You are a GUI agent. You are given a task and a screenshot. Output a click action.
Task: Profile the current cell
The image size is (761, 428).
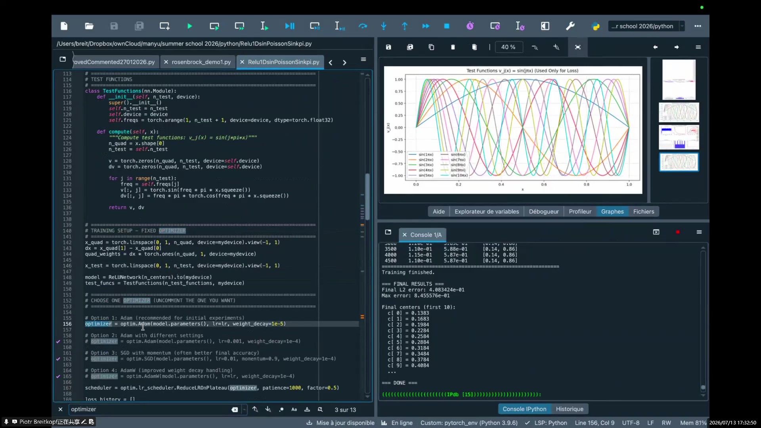[x=495, y=26]
